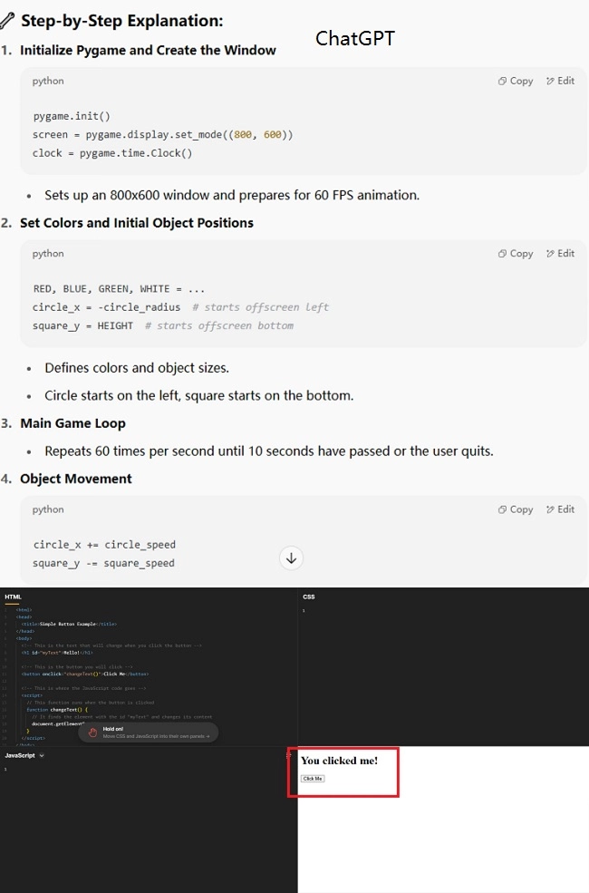Viewport: 589px width, 893px height.
Task: Edit the object movement code block
Action: tap(560, 510)
